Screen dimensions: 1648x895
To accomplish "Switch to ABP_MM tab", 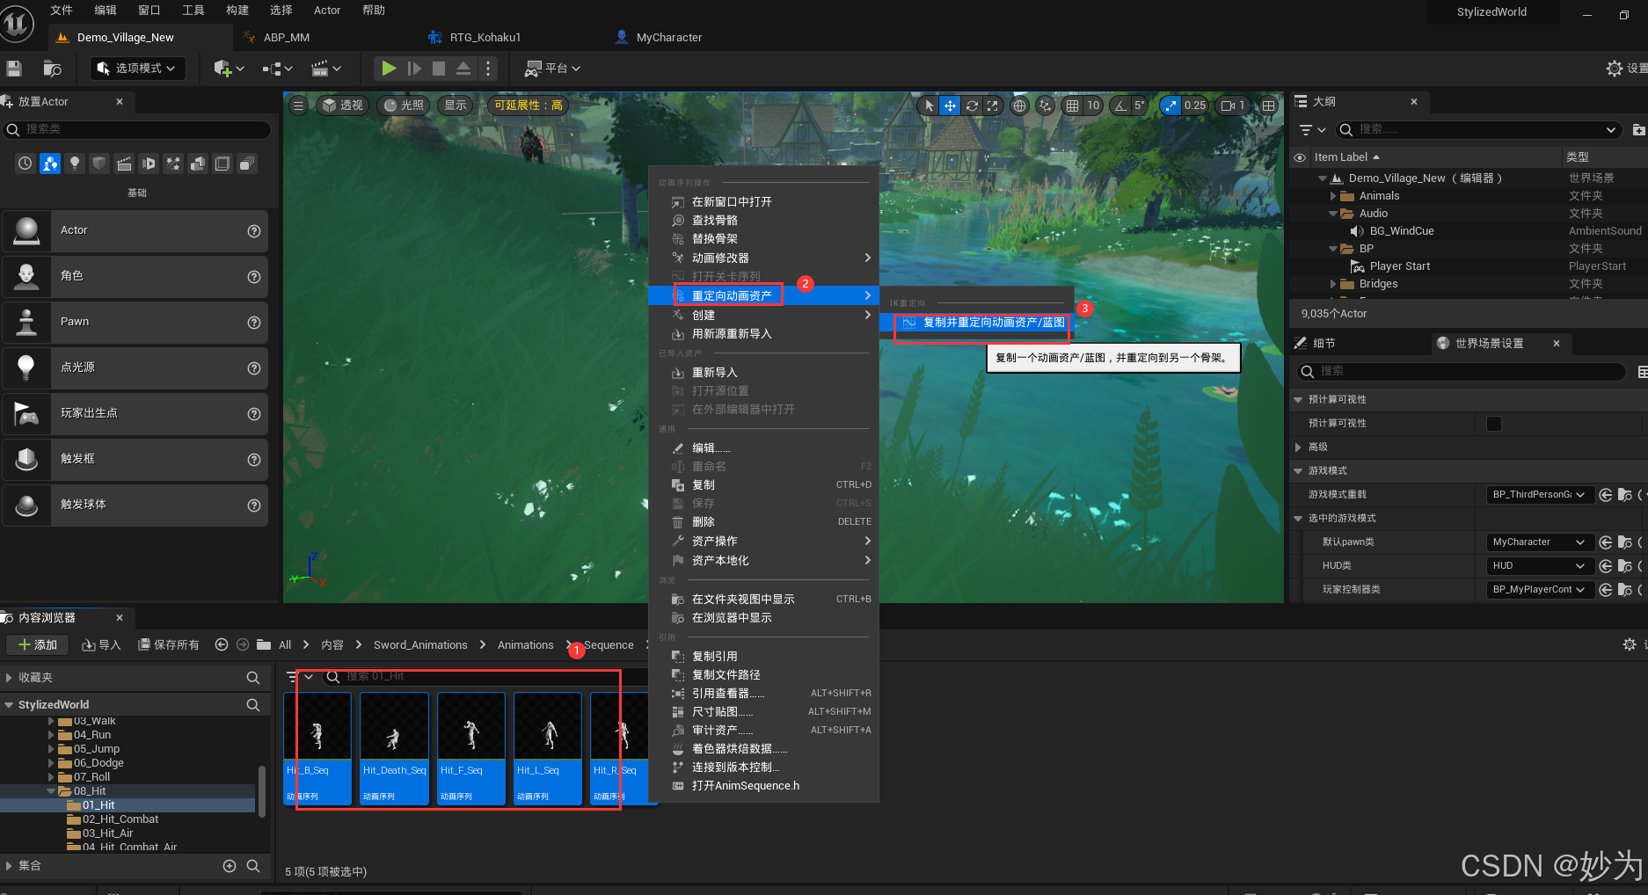I will coord(286,37).
